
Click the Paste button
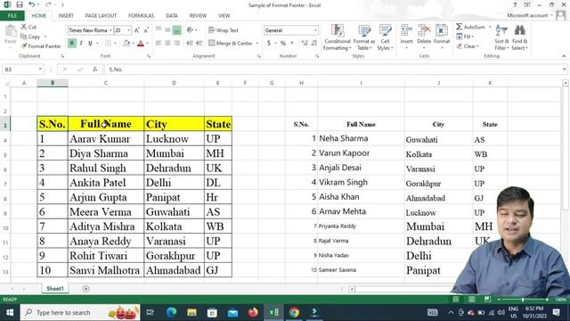click(11, 35)
